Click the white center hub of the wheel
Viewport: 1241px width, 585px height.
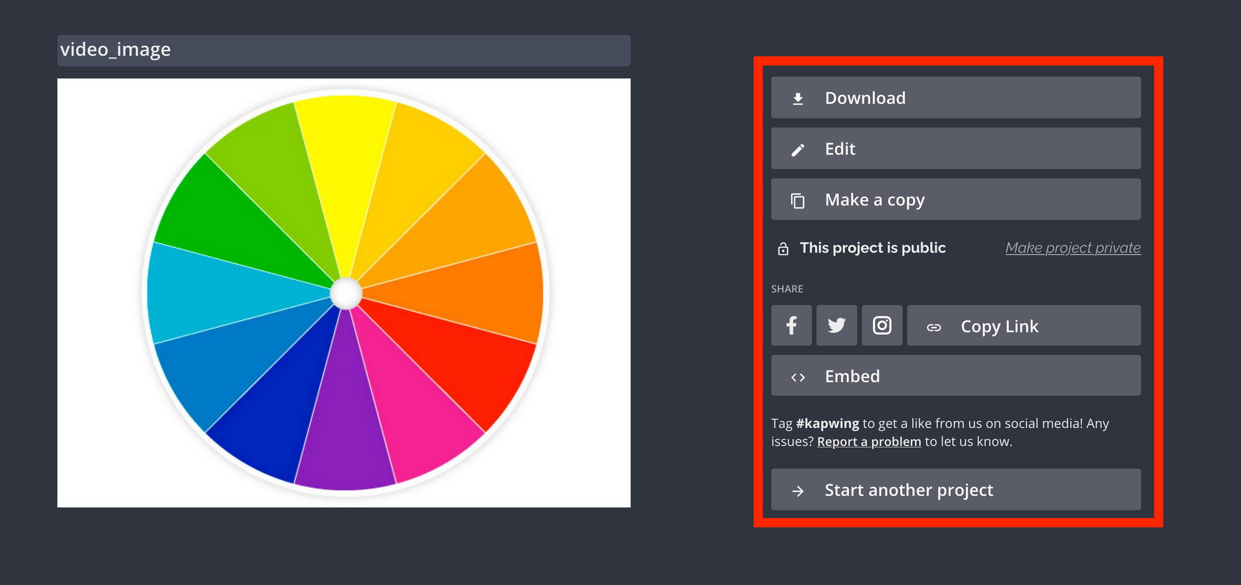pyautogui.click(x=346, y=293)
